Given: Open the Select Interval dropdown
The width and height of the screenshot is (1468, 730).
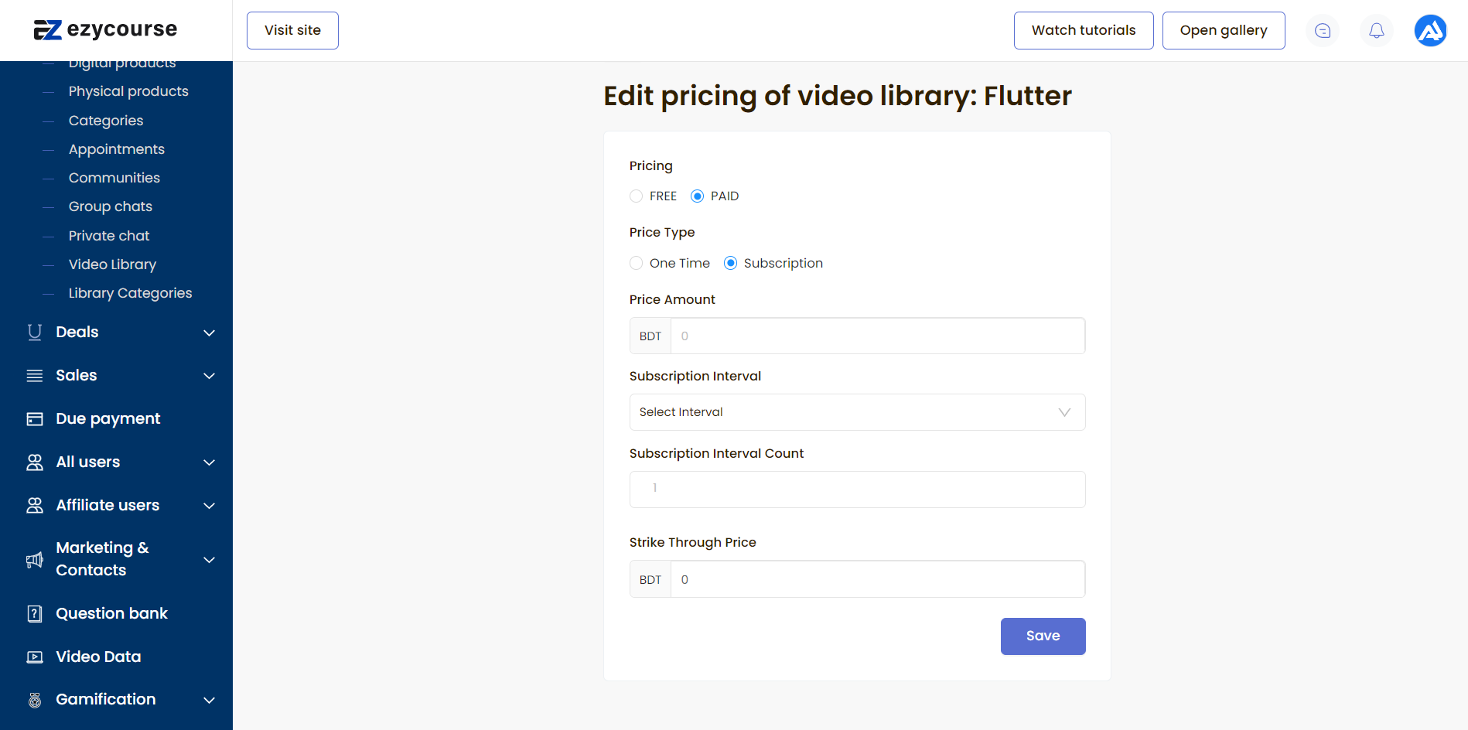Looking at the screenshot, I should point(857,412).
